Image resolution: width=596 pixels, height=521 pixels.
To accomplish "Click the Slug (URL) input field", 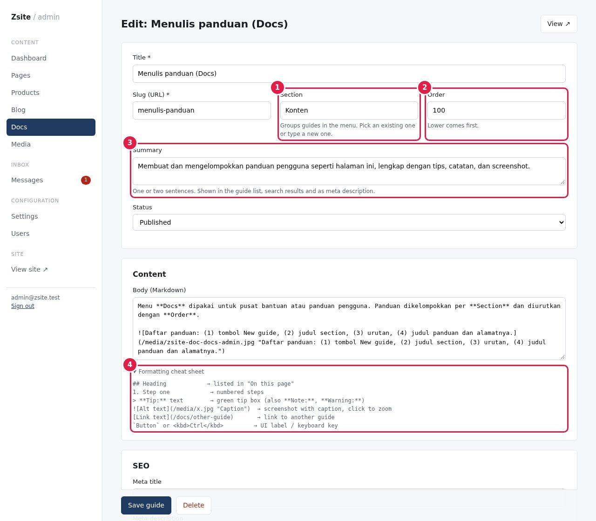I will tap(202, 110).
